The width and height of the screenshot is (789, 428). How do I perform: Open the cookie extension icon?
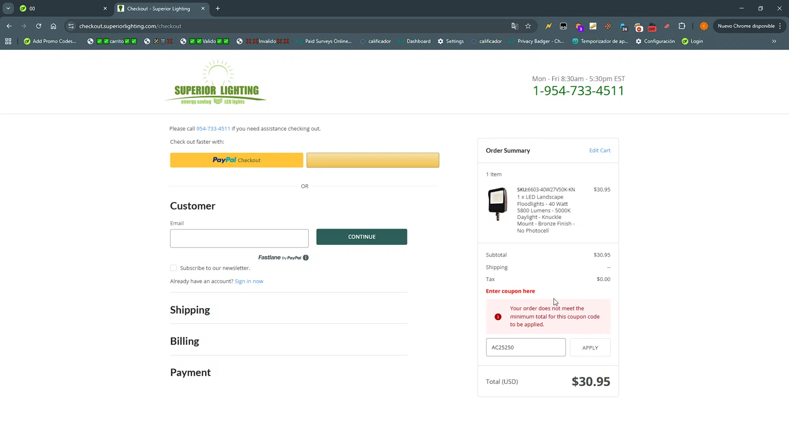(608, 26)
